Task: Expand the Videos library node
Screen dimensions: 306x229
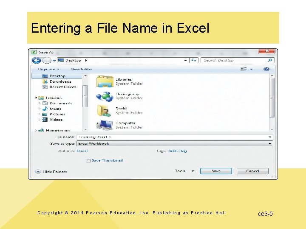Action: pos(40,120)
